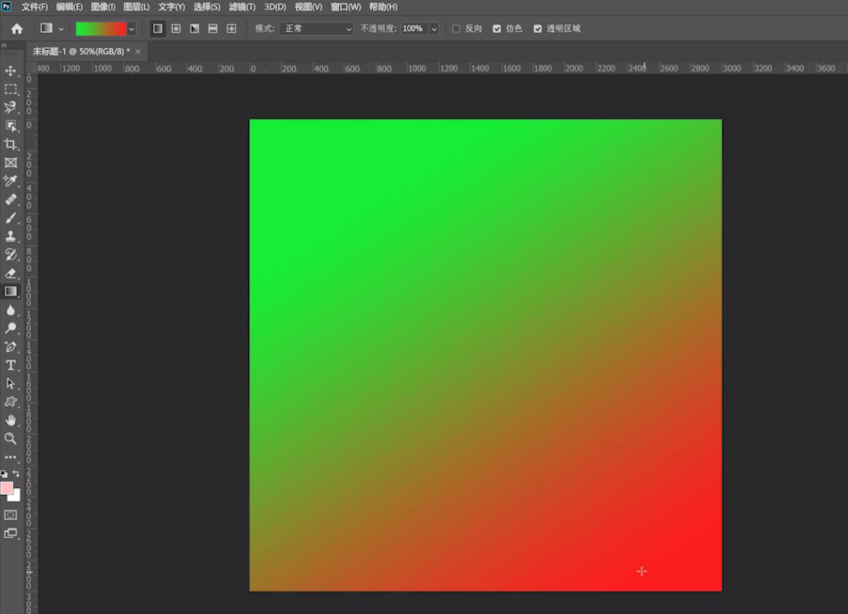
Task: Open the 图像(I) menu
Action: (103, 7)
